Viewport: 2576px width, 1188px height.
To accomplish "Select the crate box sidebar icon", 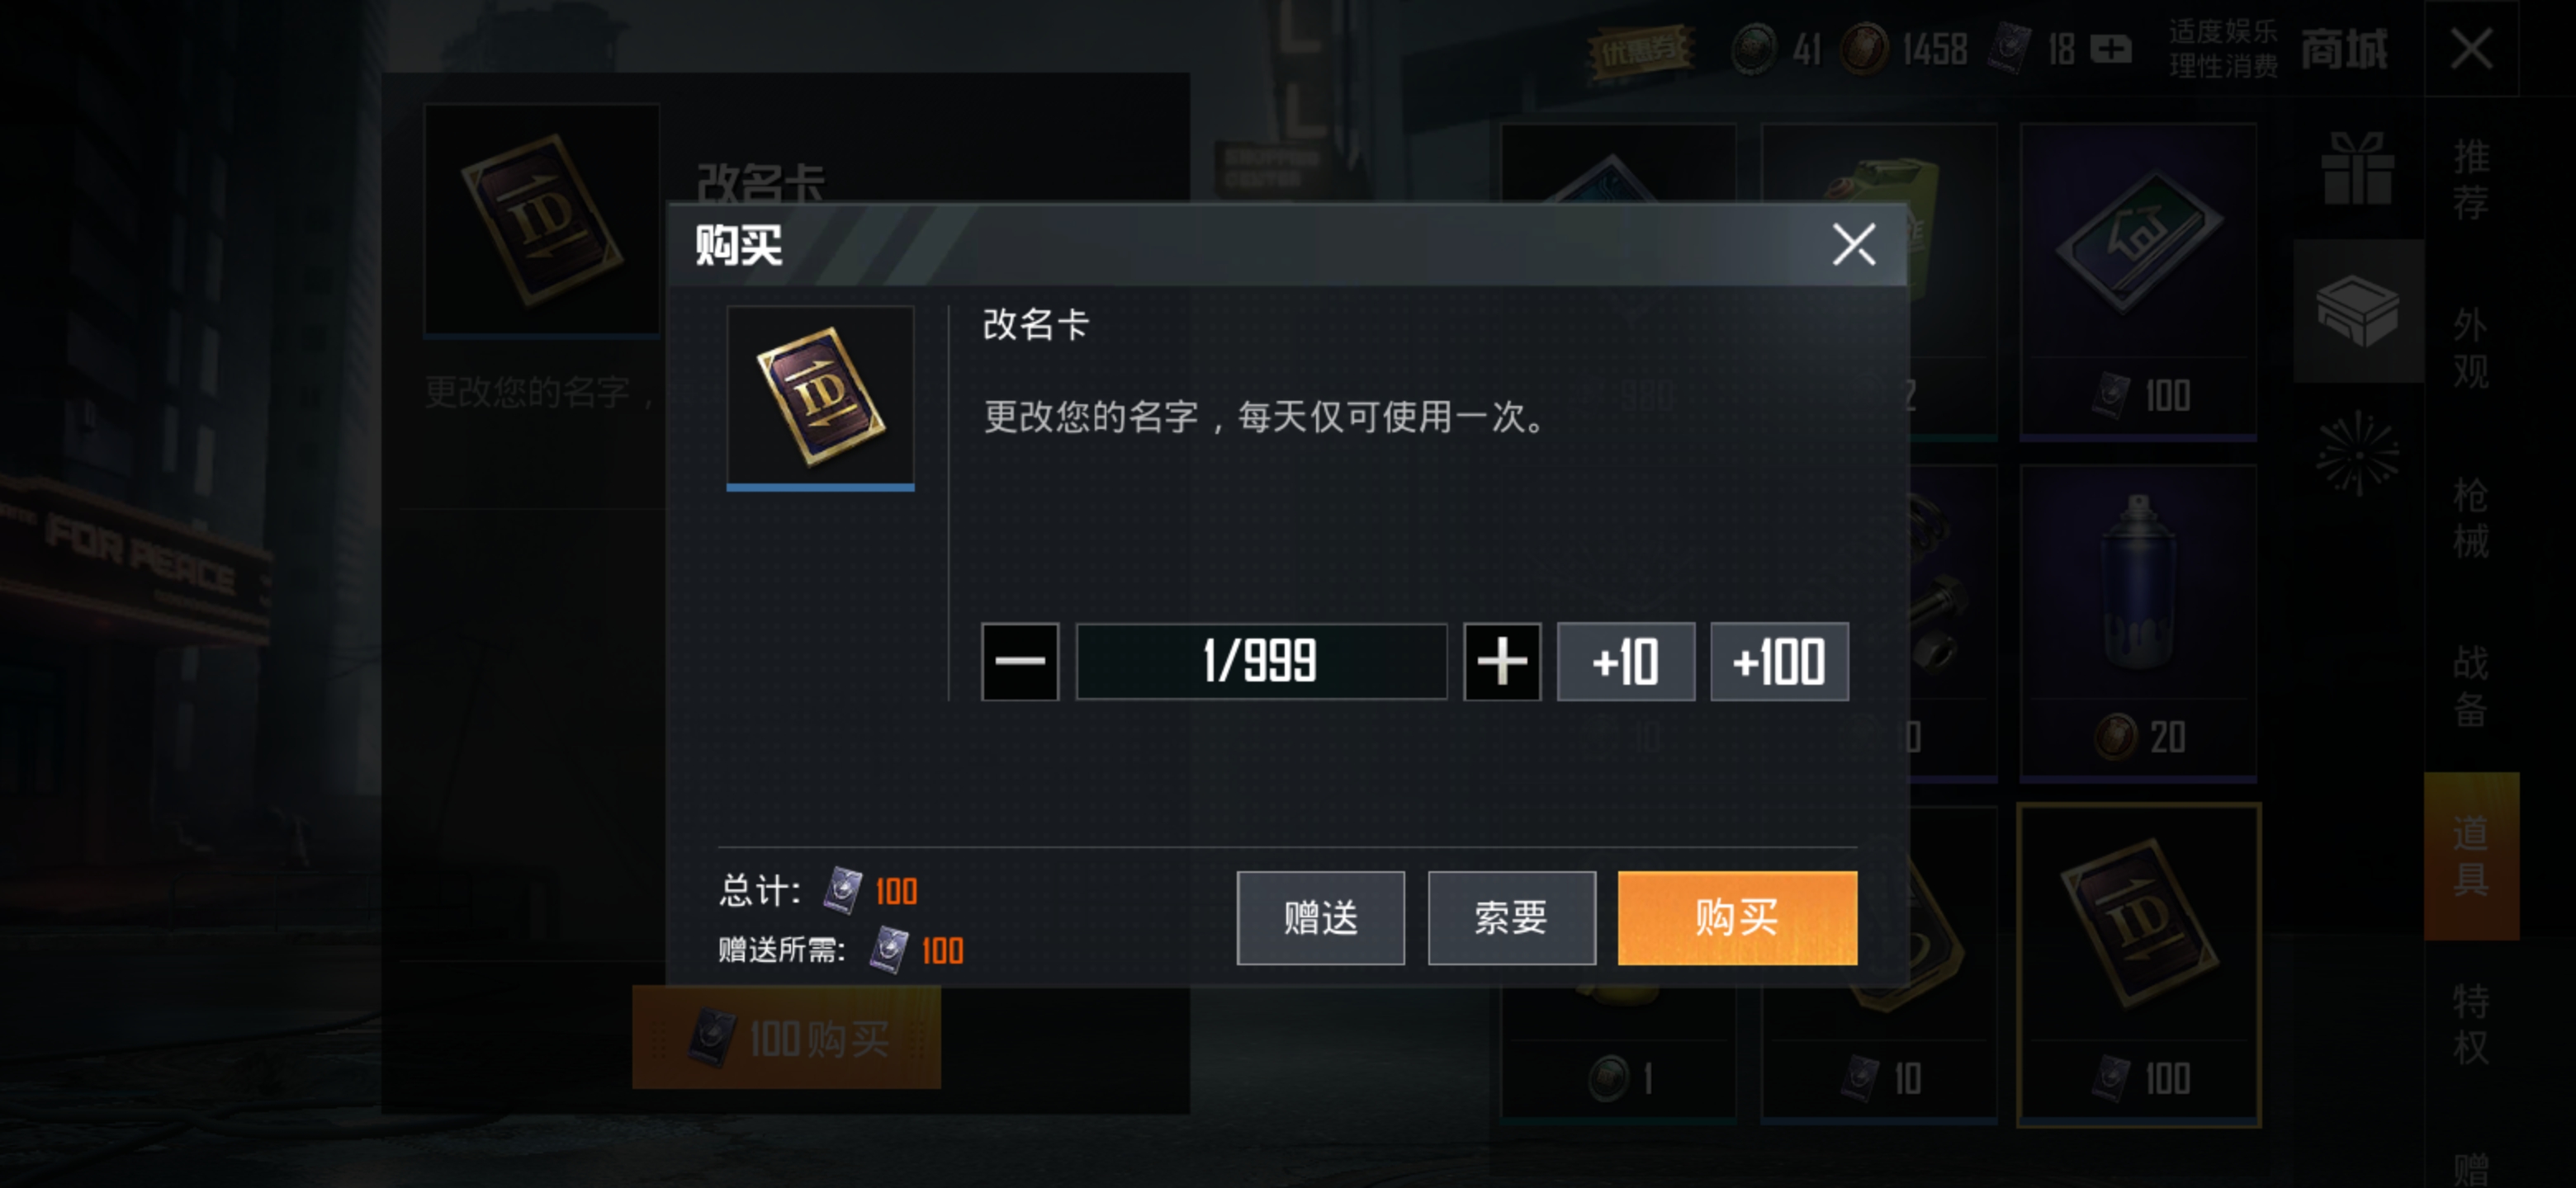I will (2357, 311).
